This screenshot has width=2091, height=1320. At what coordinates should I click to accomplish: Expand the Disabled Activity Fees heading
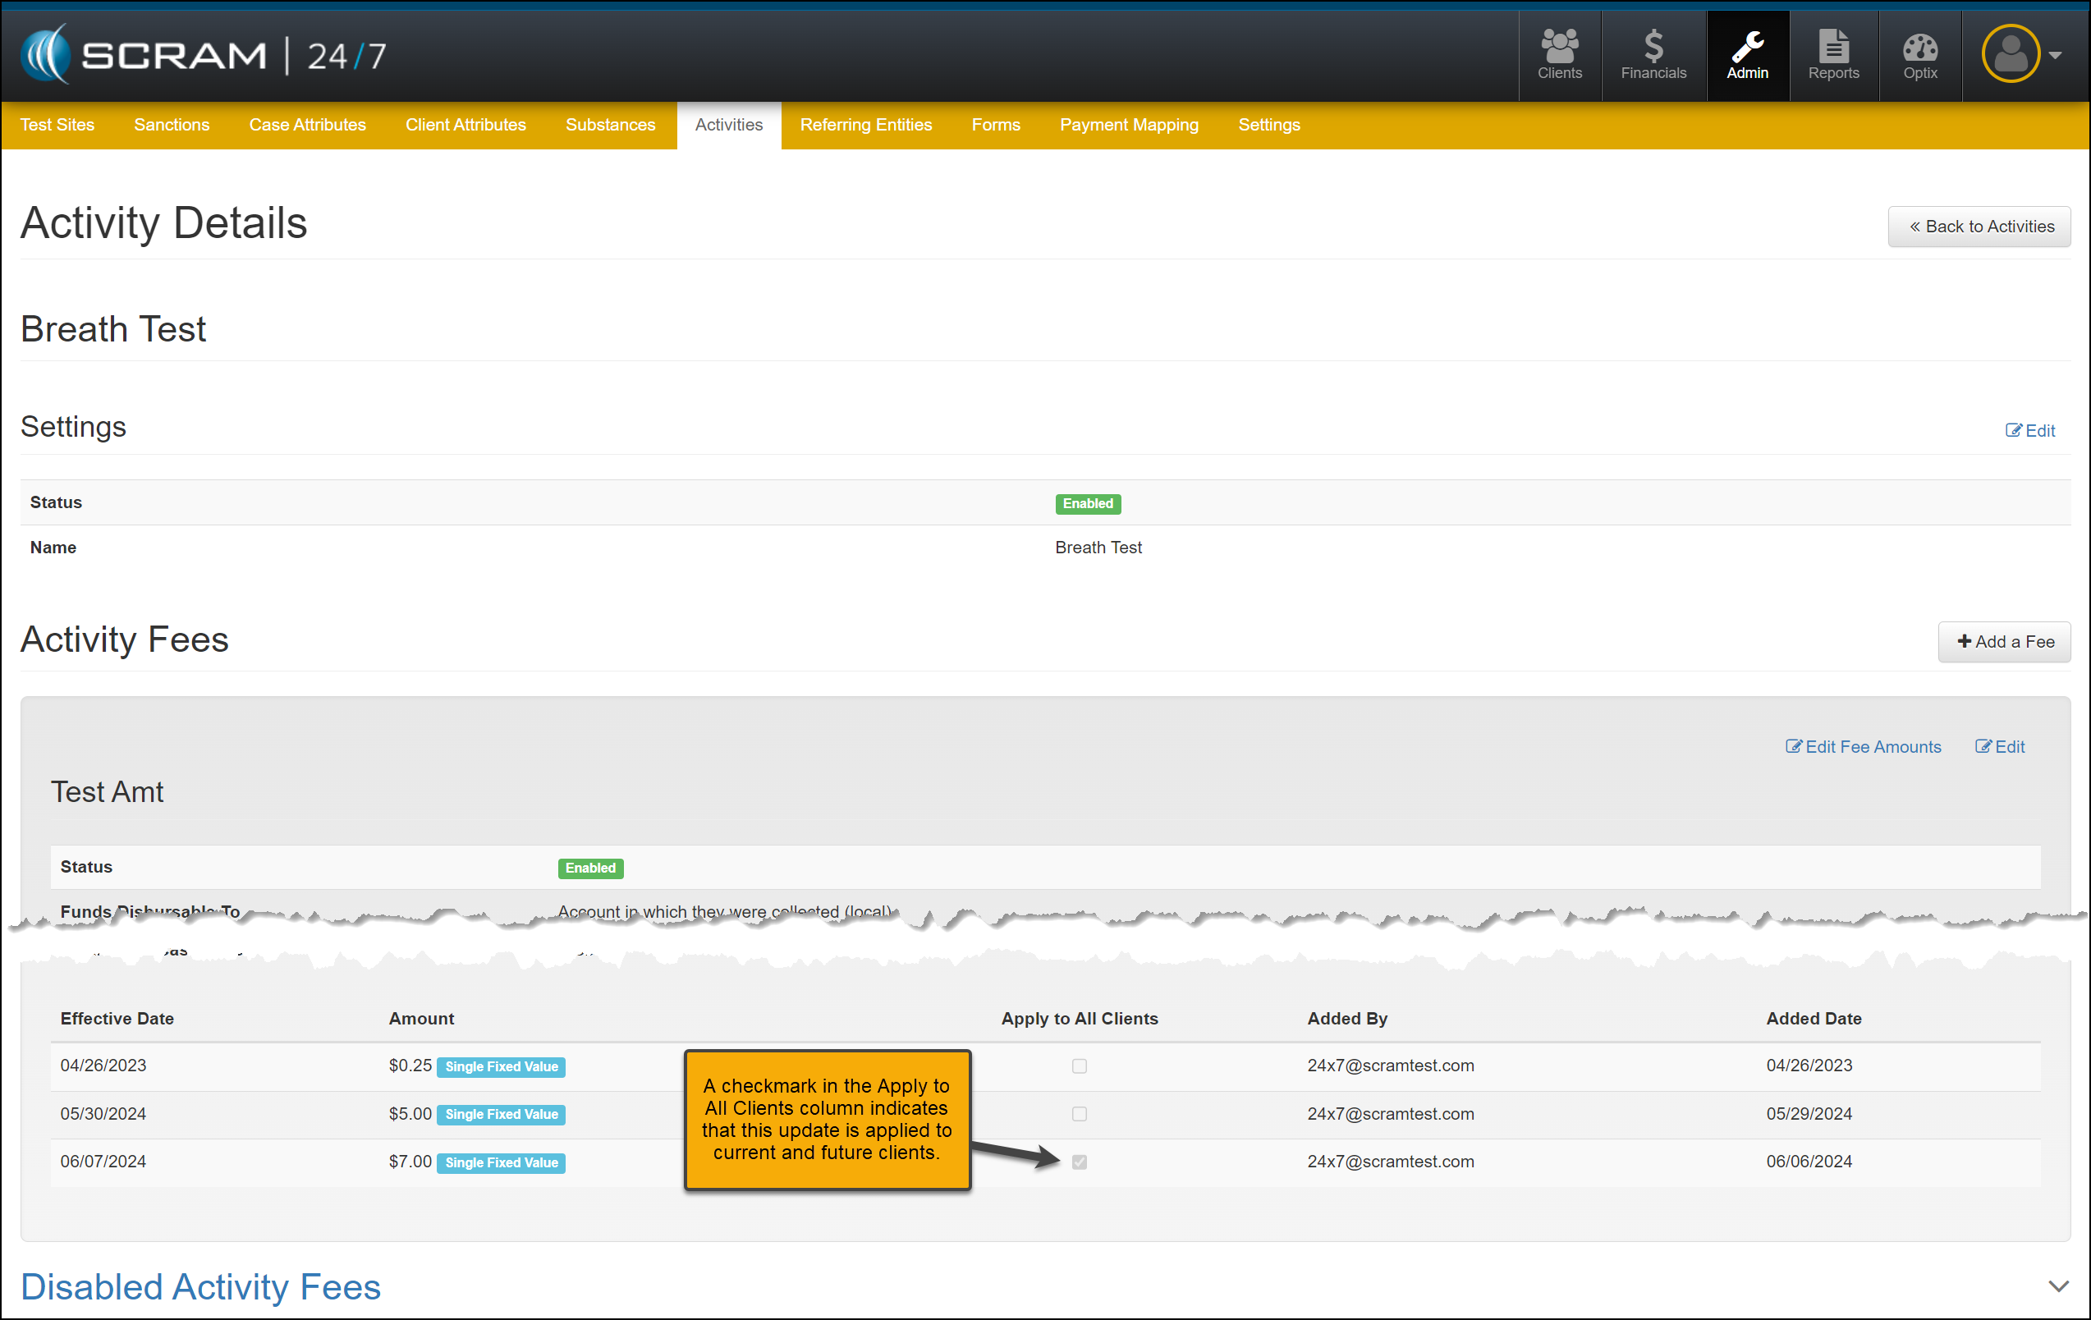[x=200, y=1286]
